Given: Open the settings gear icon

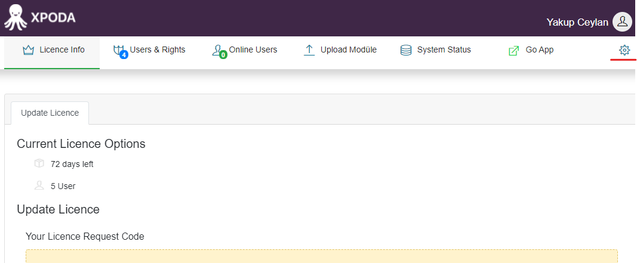Looking at the screenshot, I should click(624, 50).
